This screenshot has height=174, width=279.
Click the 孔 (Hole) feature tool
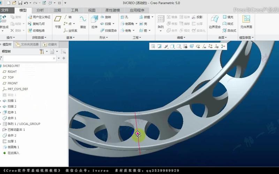(125, 17)
